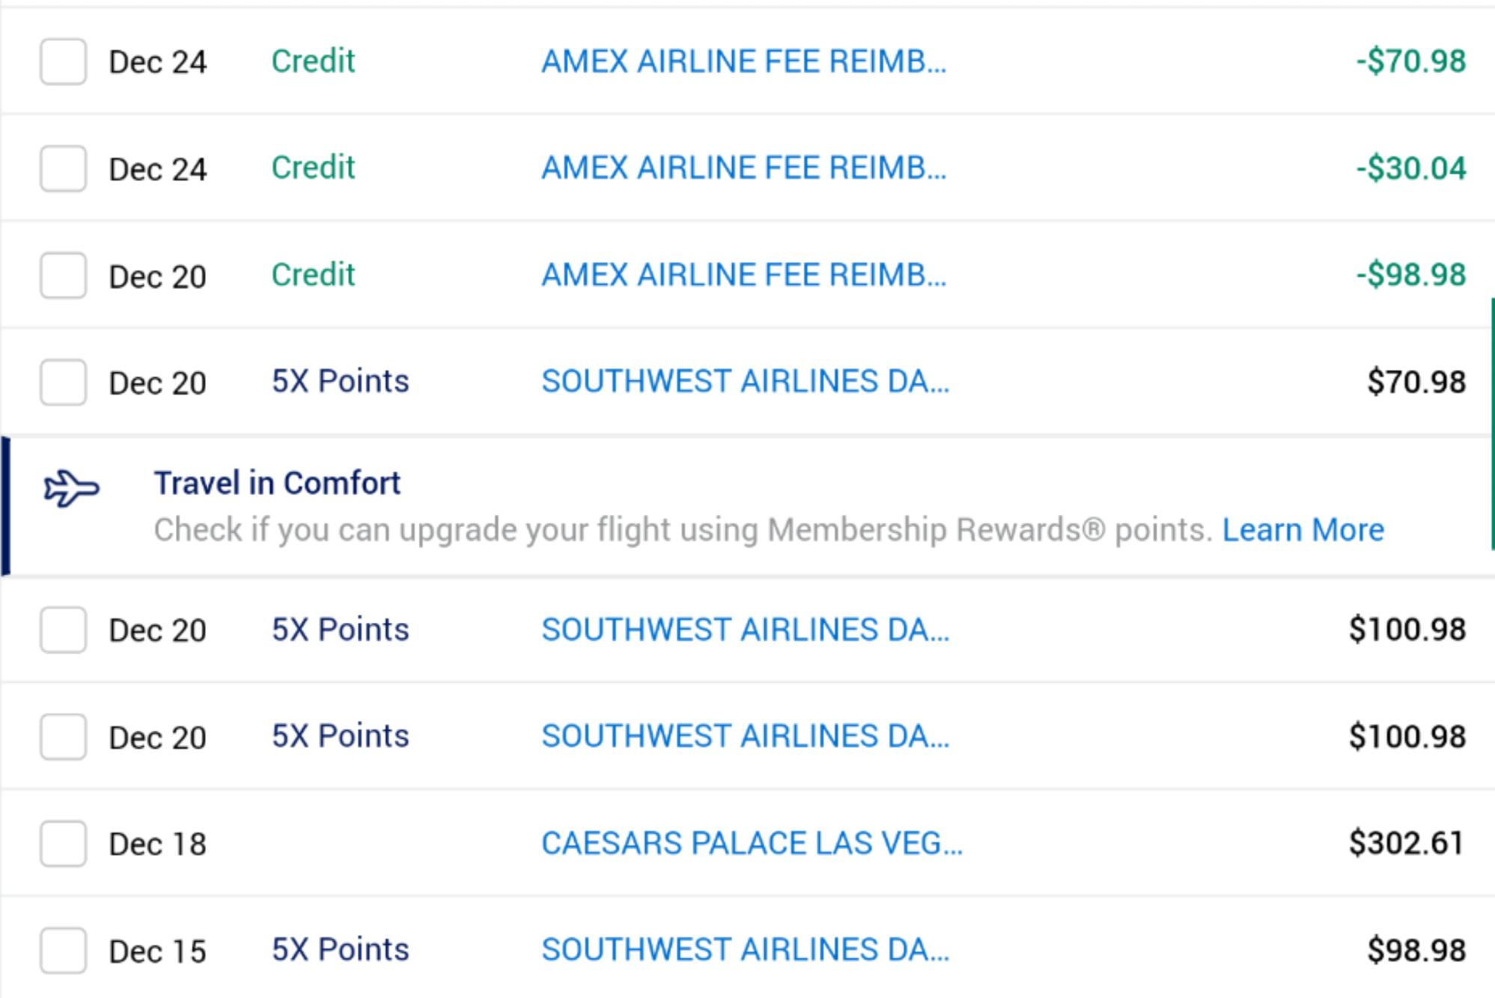The height and width of the screenshot is (998, 1495).
Task: Click the Travel in Comfort heading
Action: click(277, 484)
